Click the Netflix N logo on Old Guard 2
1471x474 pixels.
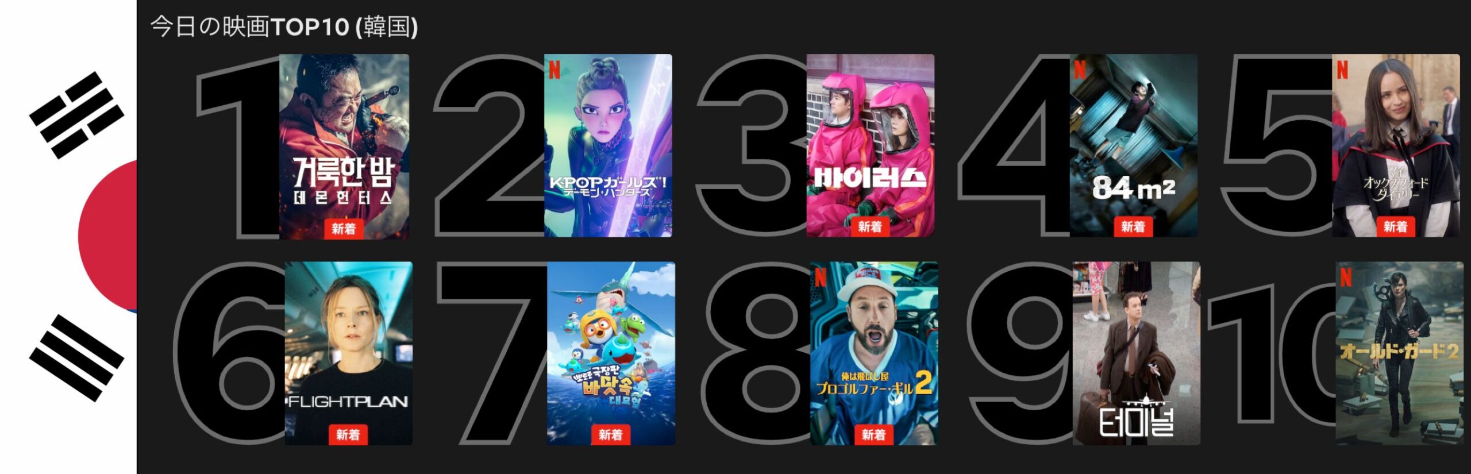click(1346, 278)
